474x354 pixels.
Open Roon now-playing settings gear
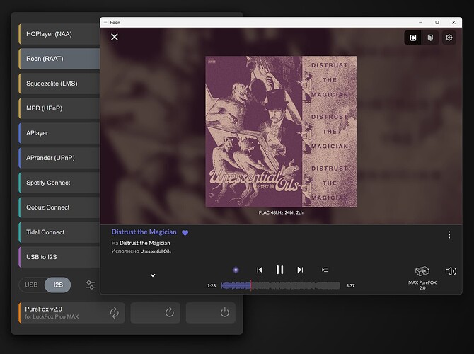tap(449, 38)
